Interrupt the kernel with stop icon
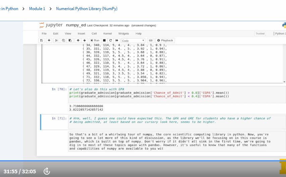This screenshot has height=177, width=286. coord(104,41)
